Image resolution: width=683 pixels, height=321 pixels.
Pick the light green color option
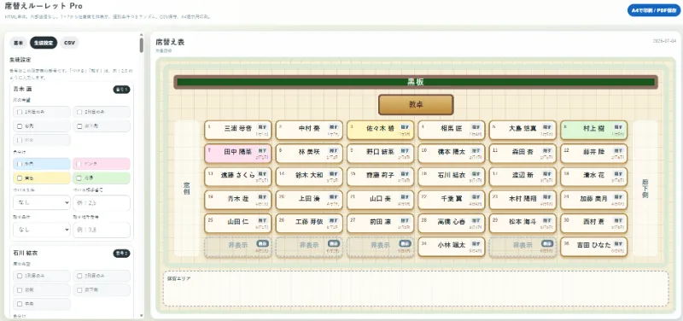(x=102, y=178)
